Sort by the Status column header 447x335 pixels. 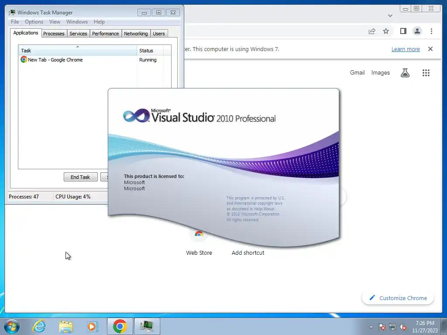click(x=150, y=51)
